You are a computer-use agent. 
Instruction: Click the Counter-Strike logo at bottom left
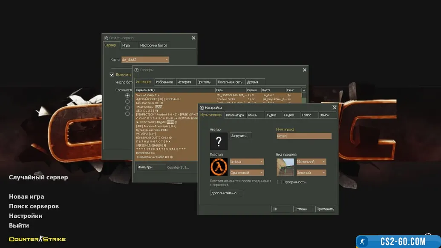tap(37, 239)
